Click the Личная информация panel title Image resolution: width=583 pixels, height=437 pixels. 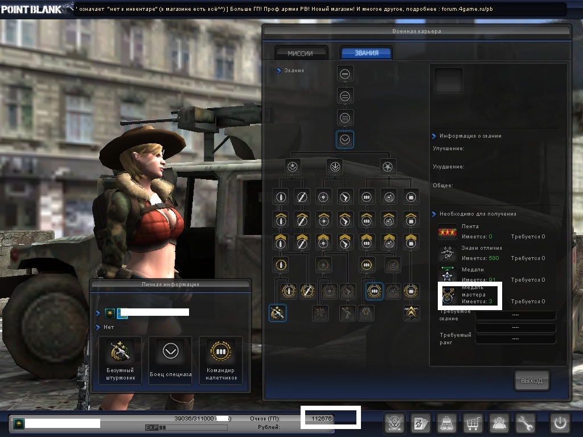(x=170, y=285)
